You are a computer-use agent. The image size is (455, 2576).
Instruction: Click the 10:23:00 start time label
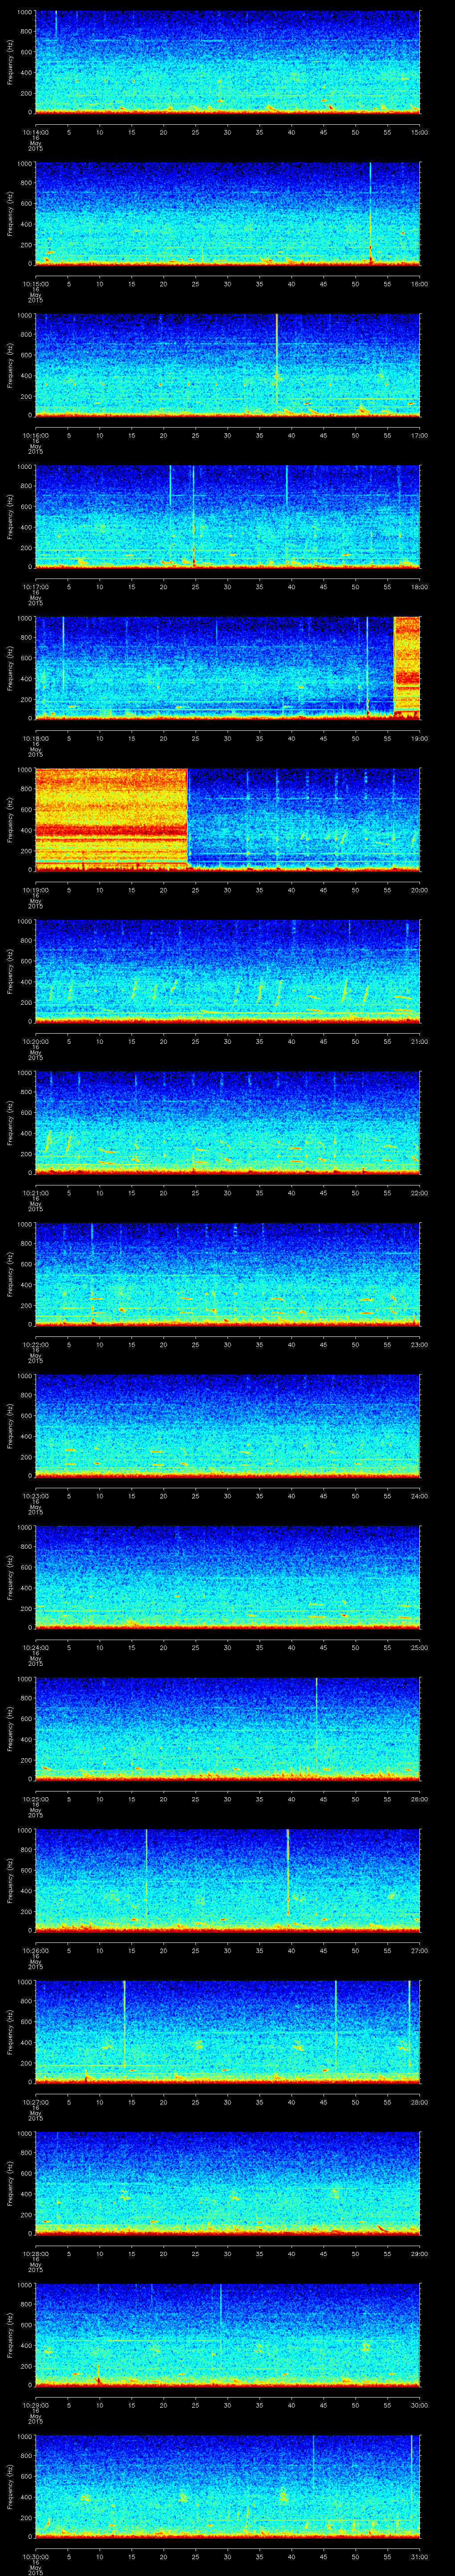point(35,1496)
